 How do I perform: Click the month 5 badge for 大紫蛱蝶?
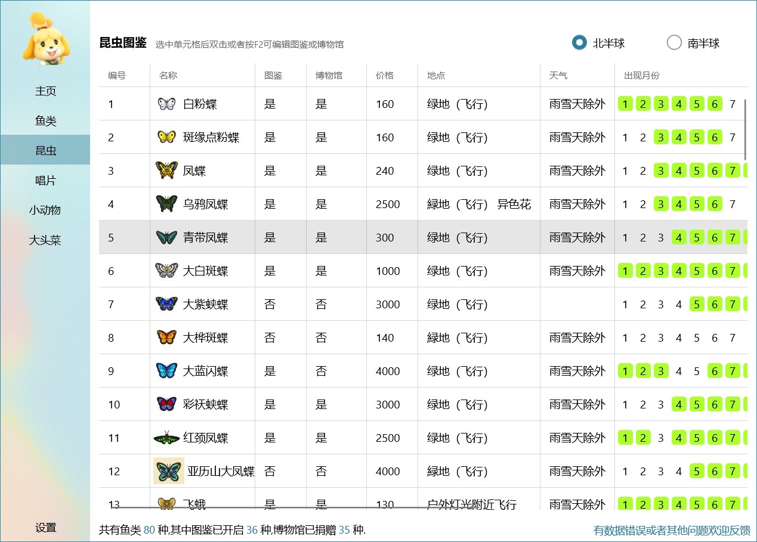point(697,304)
